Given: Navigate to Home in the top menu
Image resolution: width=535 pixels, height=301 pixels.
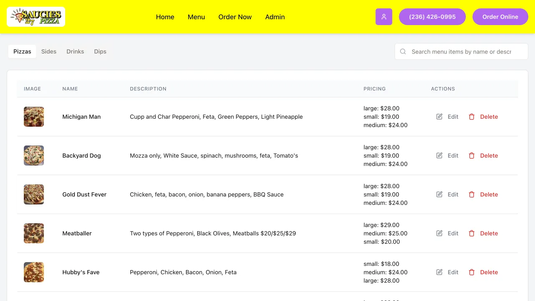Looking at the screenshot, I should (165, 17).
